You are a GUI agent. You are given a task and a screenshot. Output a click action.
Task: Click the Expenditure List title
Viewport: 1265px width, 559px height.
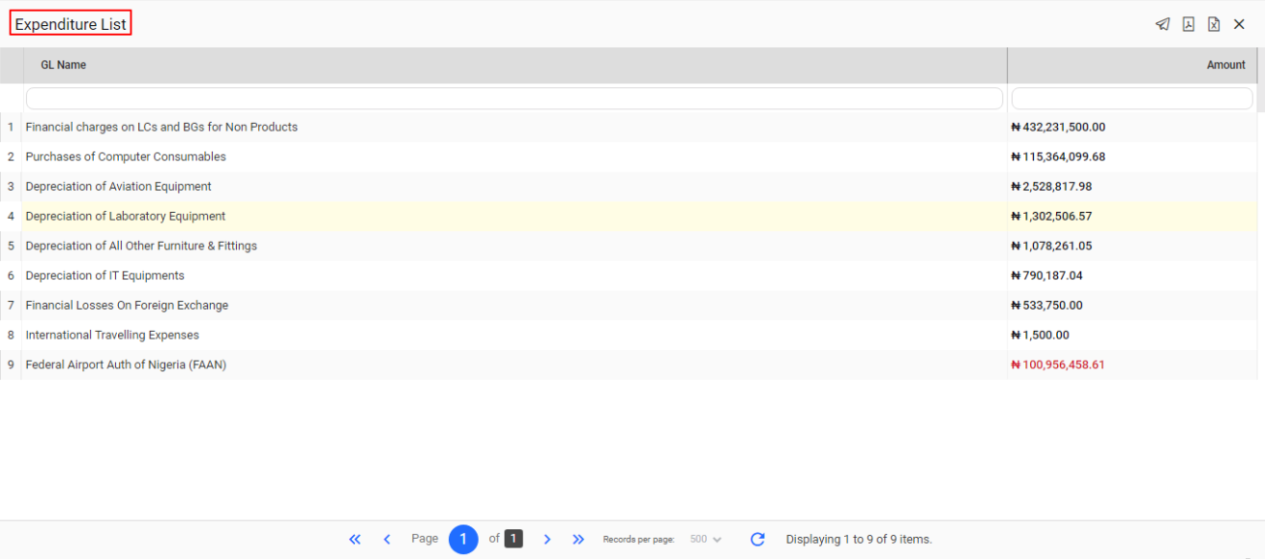71,24
